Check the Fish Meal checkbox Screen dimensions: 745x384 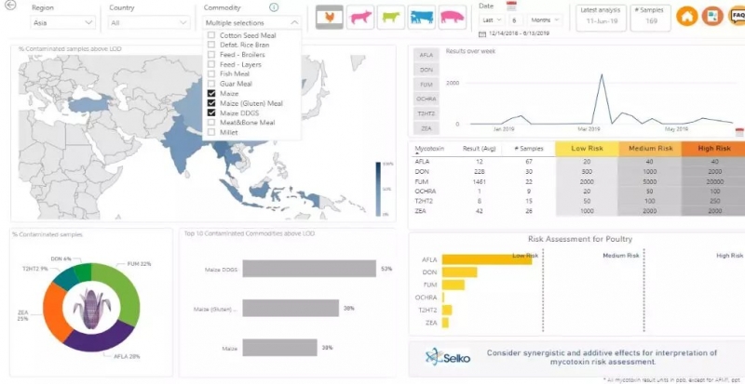pyautogui.click(x=211, y=74)
